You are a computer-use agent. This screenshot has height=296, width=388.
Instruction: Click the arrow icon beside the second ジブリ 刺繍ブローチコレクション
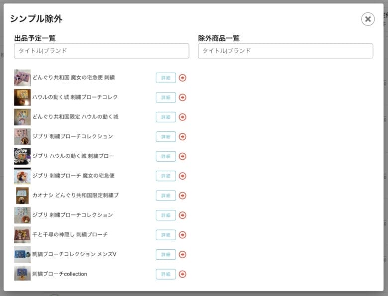[183, 215]
